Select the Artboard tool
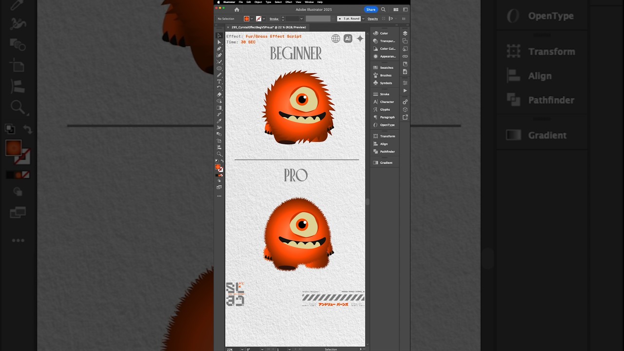The image size is (624, 351). tap(219, 140)
